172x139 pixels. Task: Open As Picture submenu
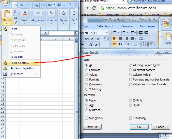[x=21, y=74]
